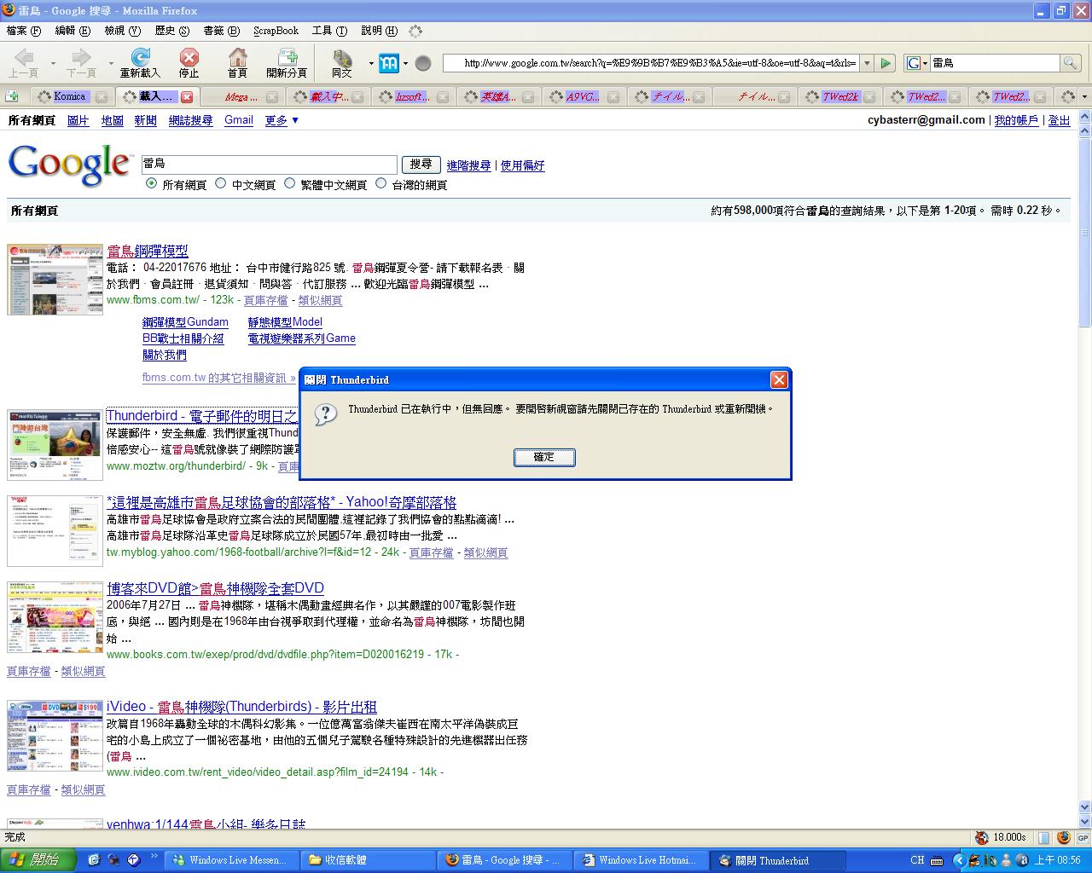Open the 雷鳥鋼彈模型 search result link
Viewport: 1092px width, 873px height.
coord(148,251)
